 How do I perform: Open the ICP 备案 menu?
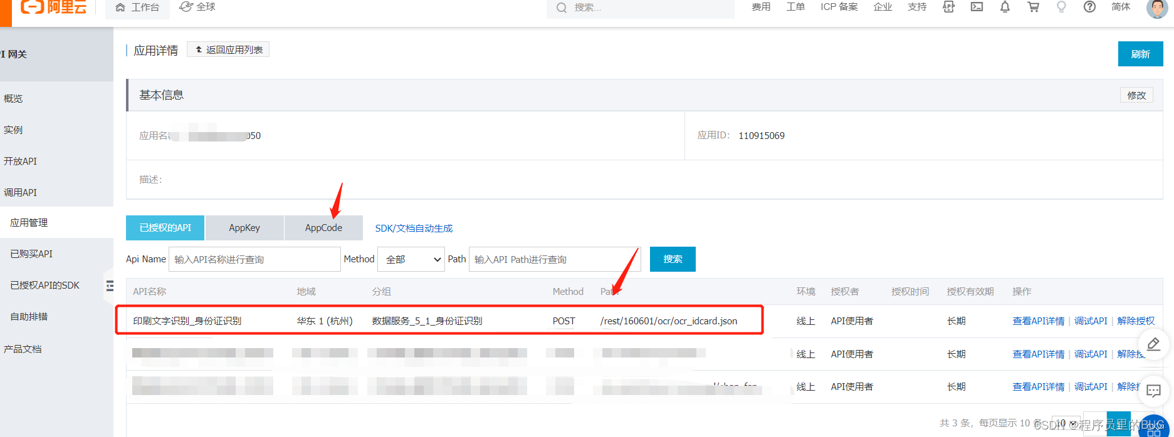tap(839, 7)
